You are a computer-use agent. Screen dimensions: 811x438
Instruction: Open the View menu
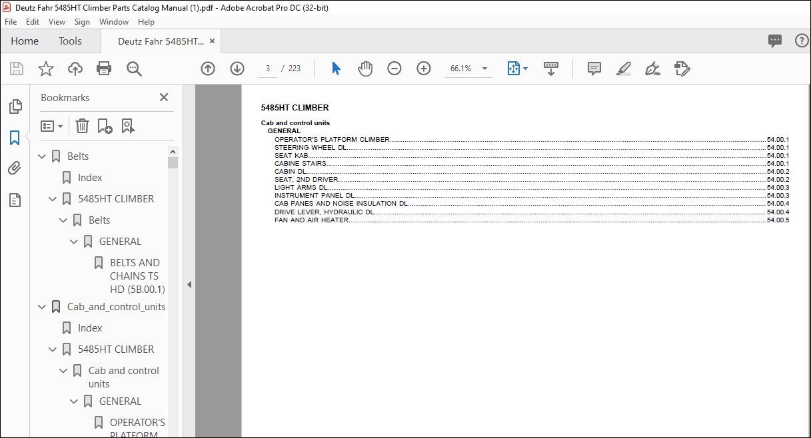57,22
